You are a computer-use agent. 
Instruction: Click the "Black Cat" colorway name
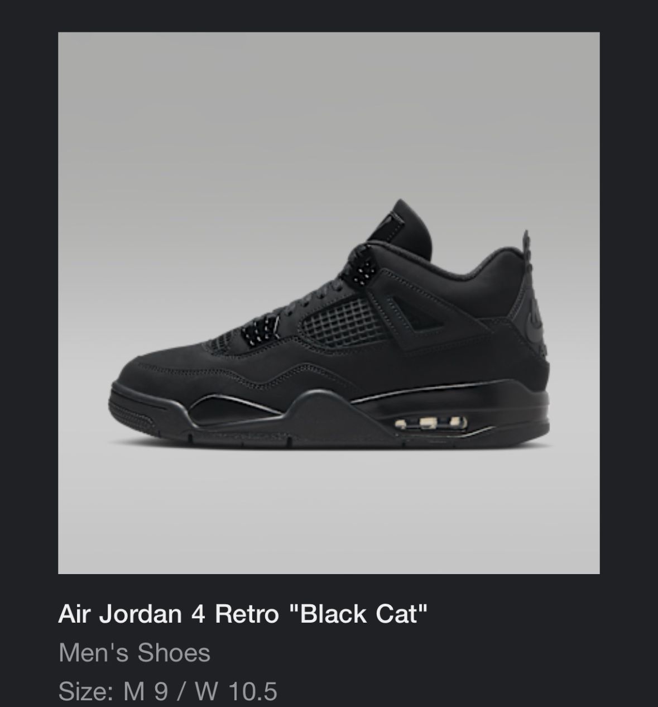point(358,613)
